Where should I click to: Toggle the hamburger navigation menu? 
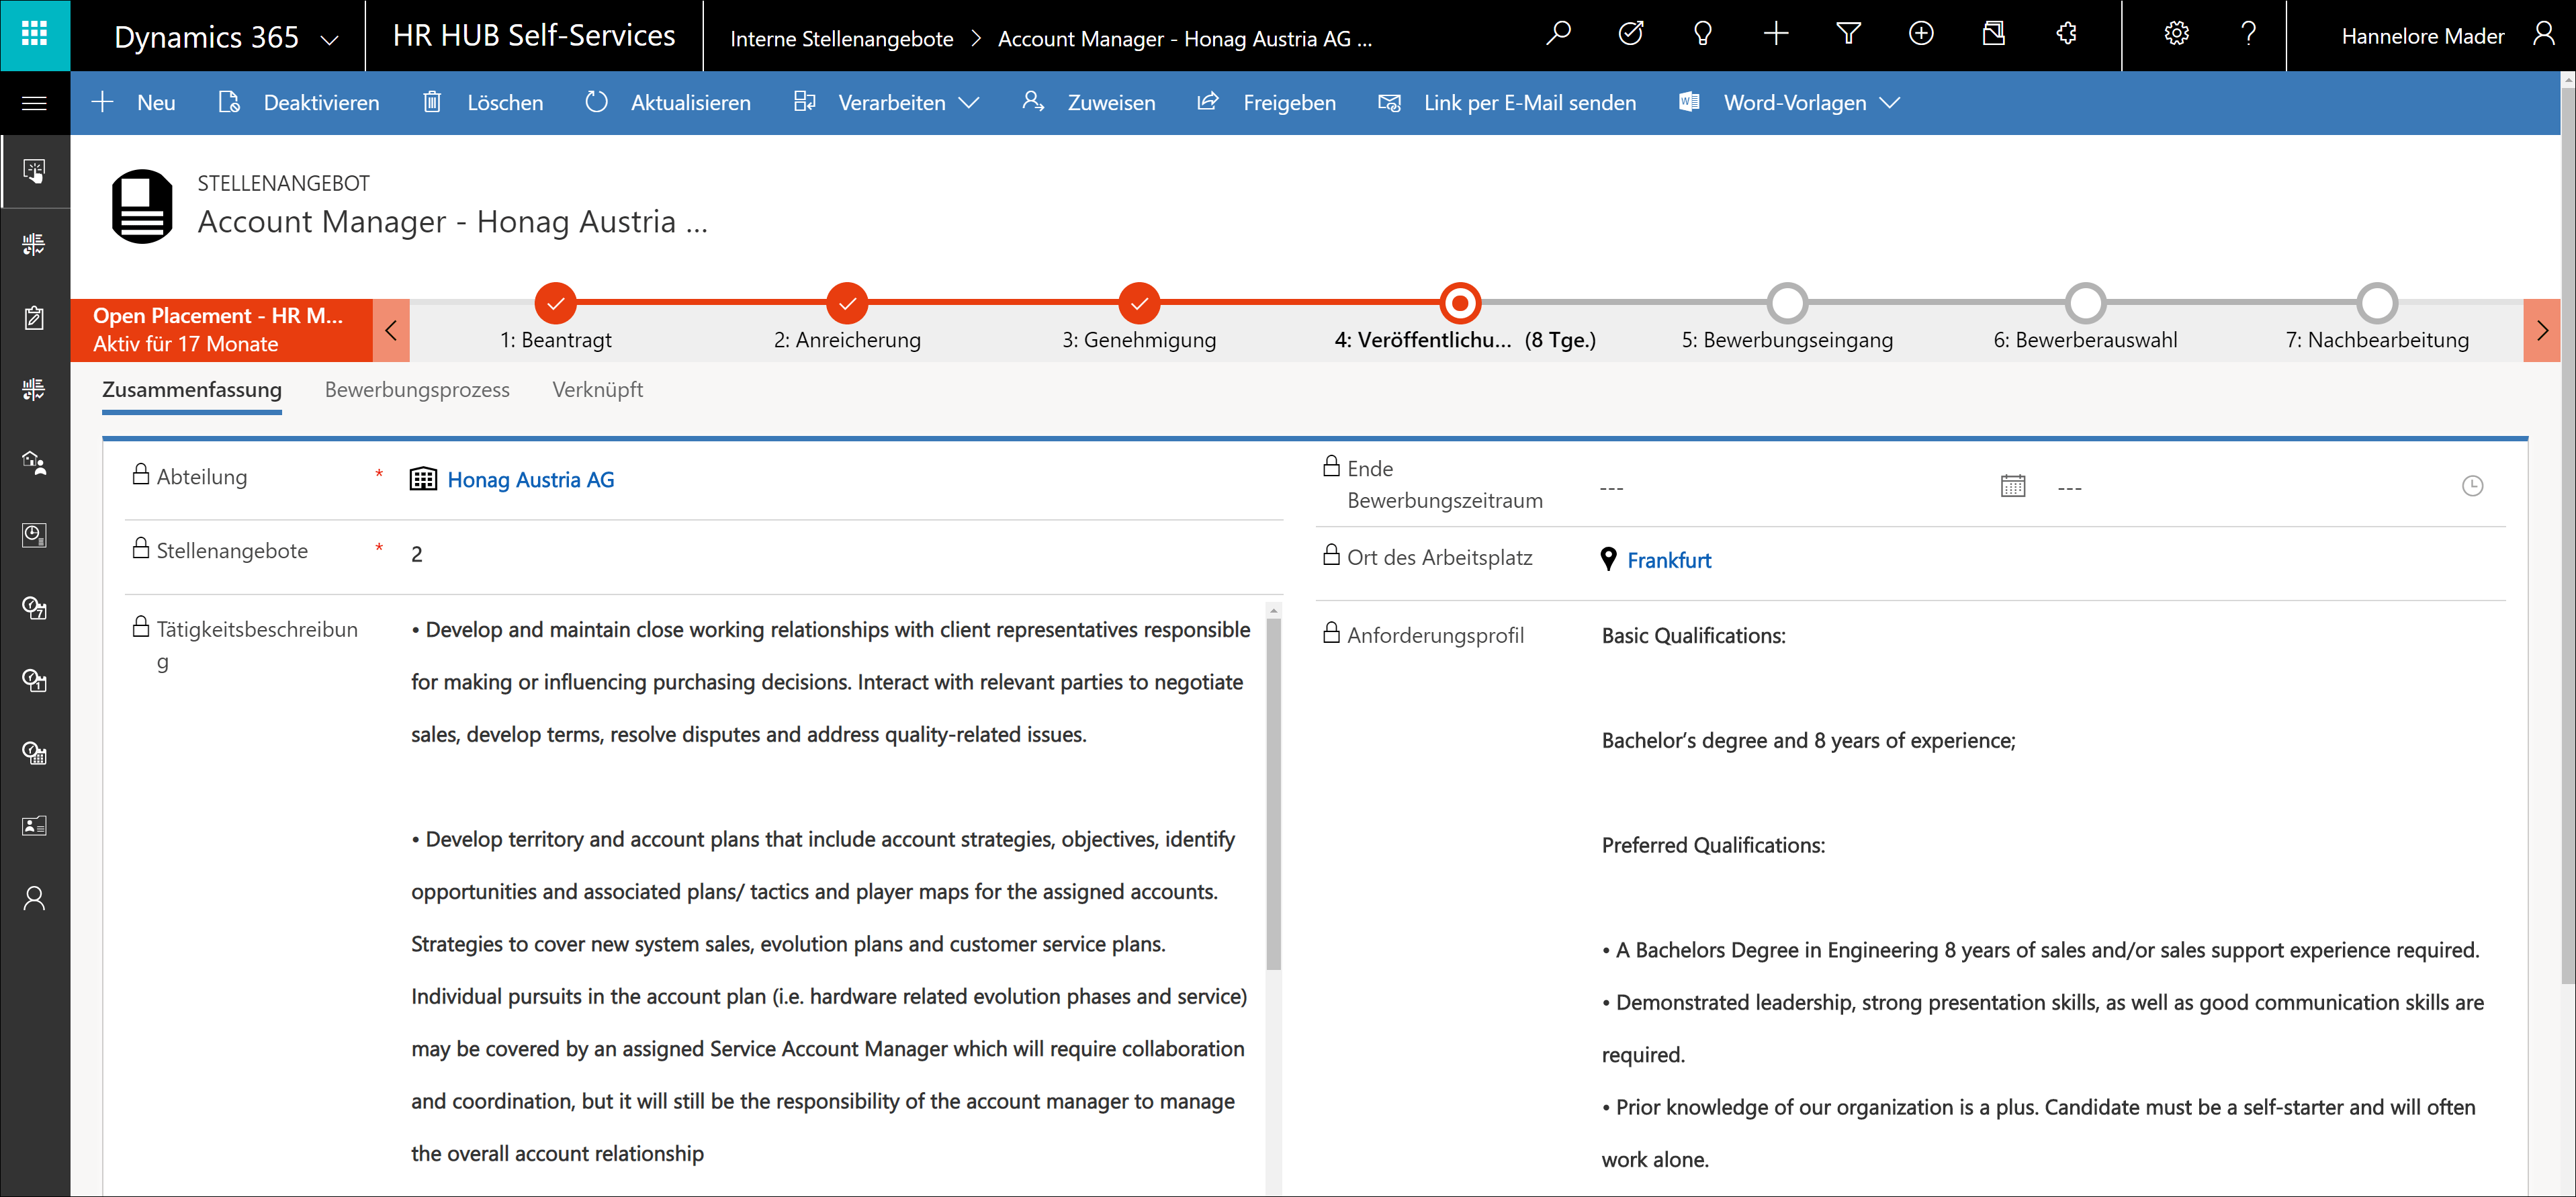[x=35, y=103]
